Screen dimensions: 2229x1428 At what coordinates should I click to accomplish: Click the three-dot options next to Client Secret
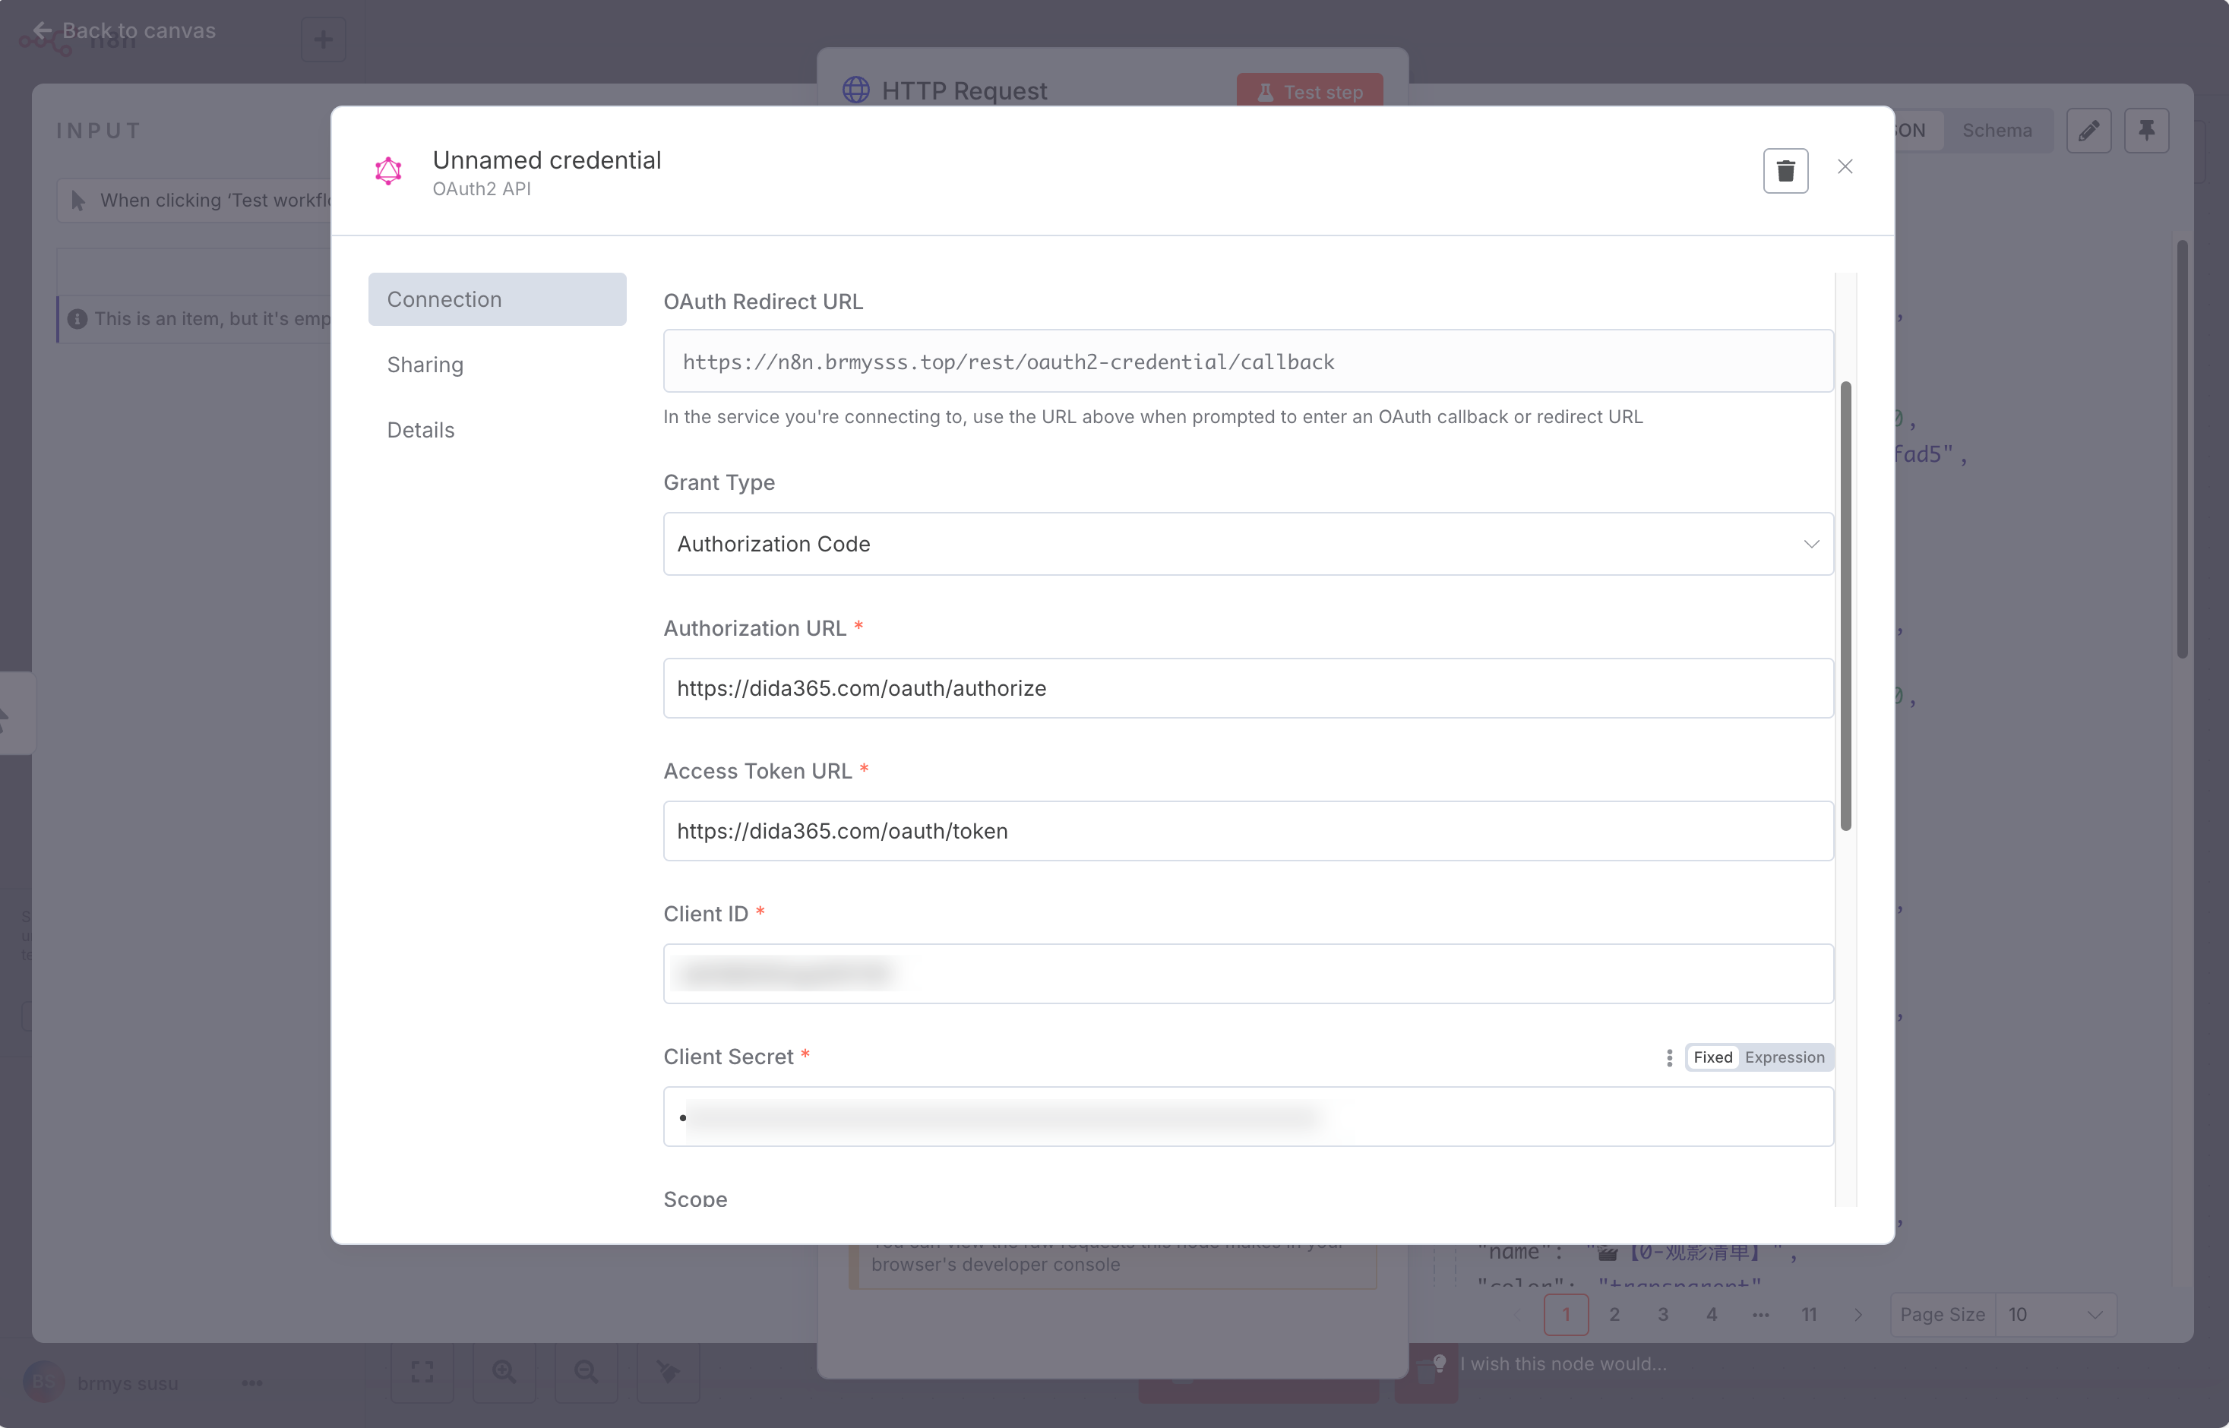coord(1669,1057)
